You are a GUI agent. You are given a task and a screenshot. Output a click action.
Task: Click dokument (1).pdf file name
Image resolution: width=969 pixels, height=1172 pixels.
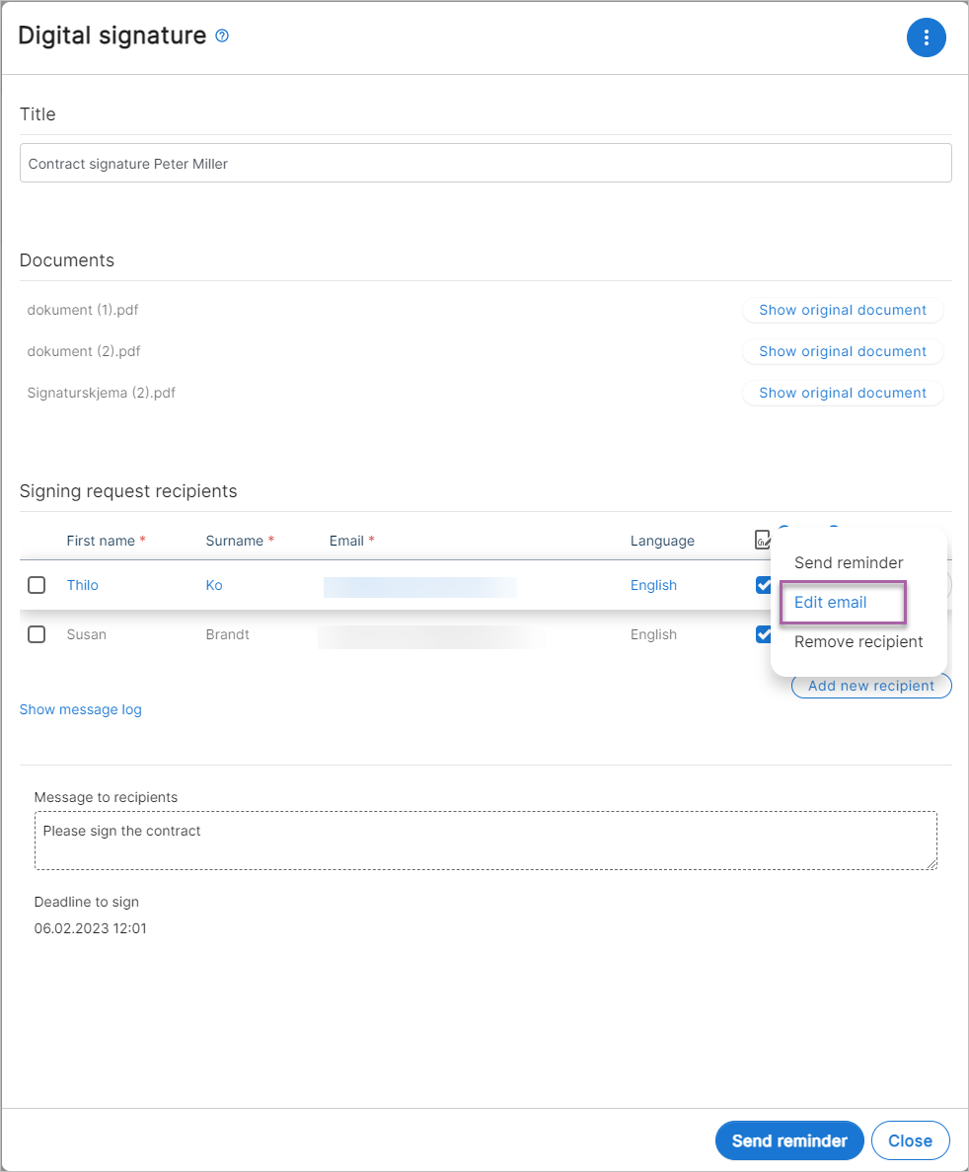tap(82, 310)
